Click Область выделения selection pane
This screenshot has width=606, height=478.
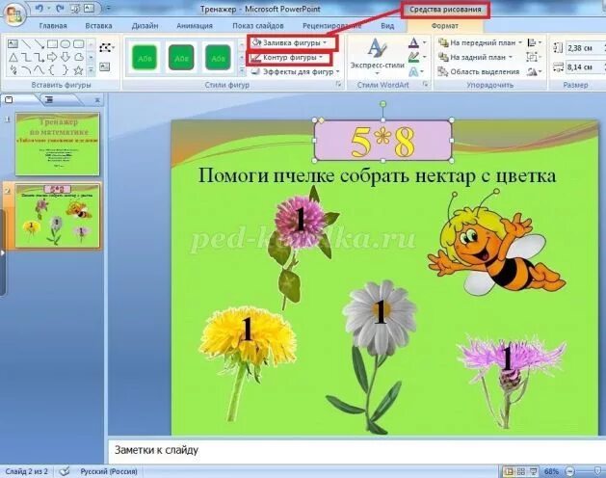(x=479, y=71)
